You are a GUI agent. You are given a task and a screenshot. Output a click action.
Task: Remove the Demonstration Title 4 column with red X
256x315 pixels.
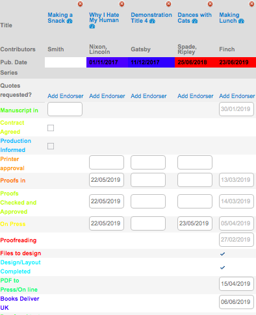click(169, 4)
